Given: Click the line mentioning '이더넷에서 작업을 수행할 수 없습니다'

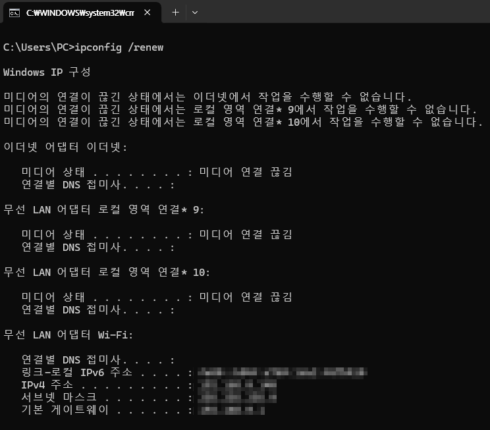Looking at the screenshot, I should pos(207,97).
